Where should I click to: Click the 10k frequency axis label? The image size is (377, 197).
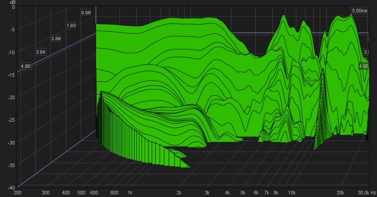coord(292,193)
